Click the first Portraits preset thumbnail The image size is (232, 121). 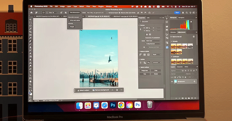(x=174, y=46)
